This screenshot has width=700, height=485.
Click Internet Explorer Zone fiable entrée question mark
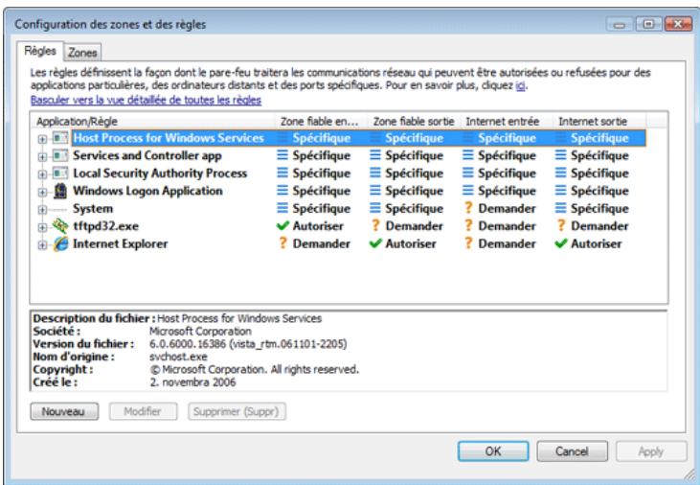[x=282, y=243]
